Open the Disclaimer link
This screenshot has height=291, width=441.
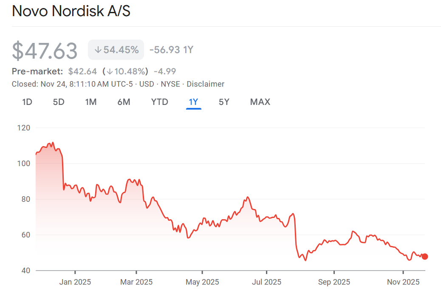click(206, 84)
